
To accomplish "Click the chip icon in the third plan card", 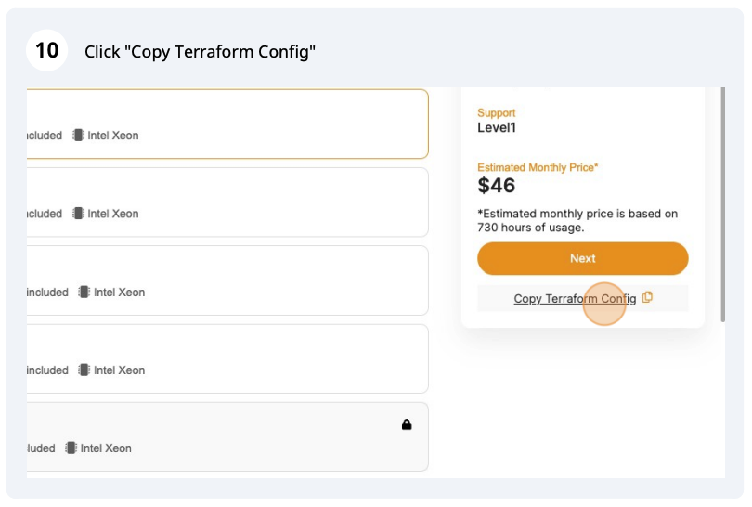I will (x=84, y=292).
